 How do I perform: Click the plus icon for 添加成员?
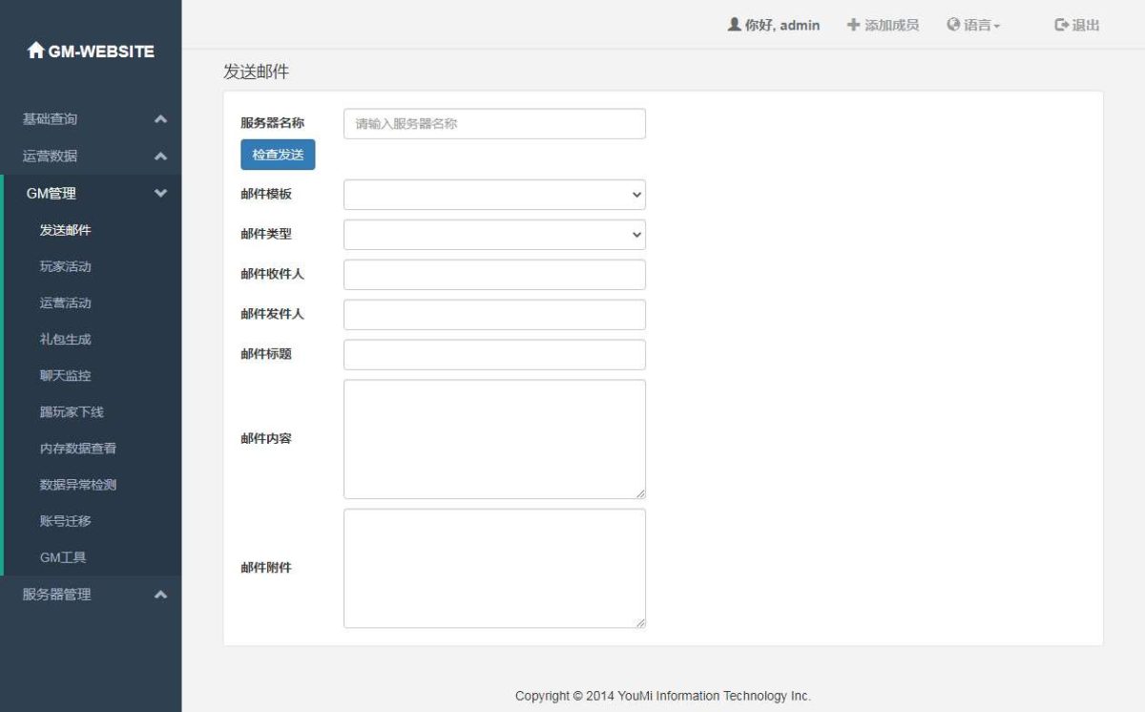pyautogui.click(x=853, y=25)
